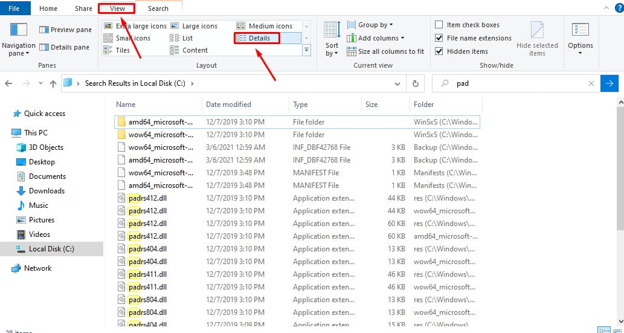The image size is (624, 333).
Task: Open Music in the sidebar
Action: 32,205
